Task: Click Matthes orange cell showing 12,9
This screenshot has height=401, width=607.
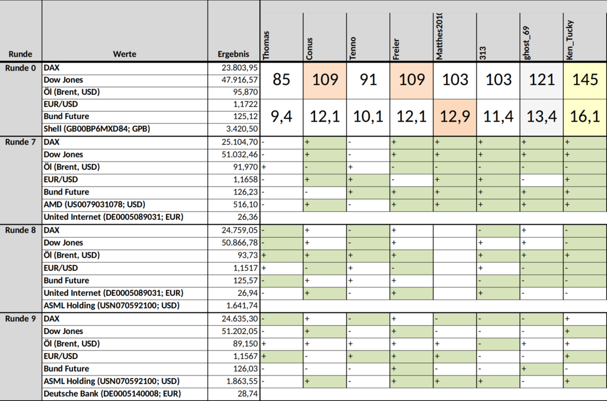Action: pyautogui.click(x=455, y=117)
